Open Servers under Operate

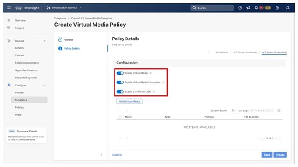20,48
